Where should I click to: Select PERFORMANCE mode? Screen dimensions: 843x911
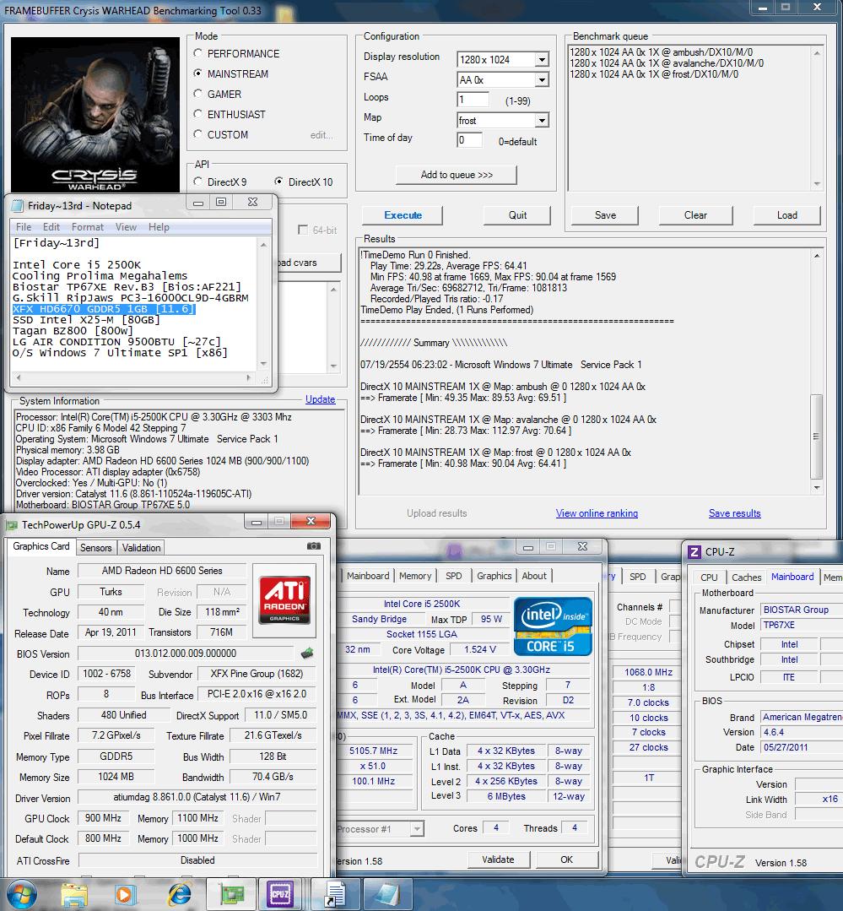(x=198, y=53)
